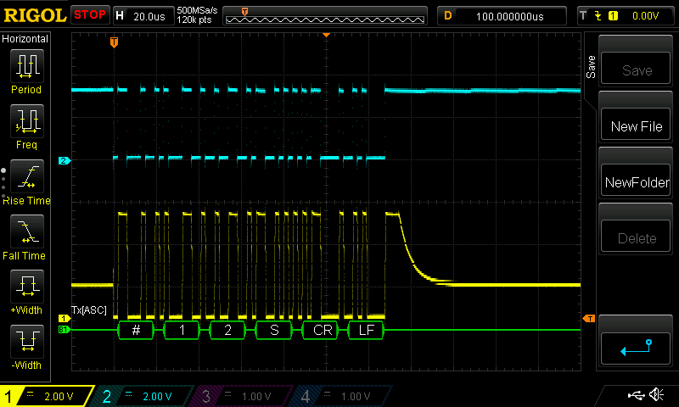Image resolution: width=679 pixels, height=407 pixels.
Task: Click the decoded CR packet on bus
Action: pos(320,330)
